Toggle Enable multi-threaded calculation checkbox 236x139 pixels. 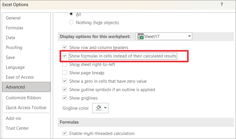pyautogui.click(x=65, y=133)
